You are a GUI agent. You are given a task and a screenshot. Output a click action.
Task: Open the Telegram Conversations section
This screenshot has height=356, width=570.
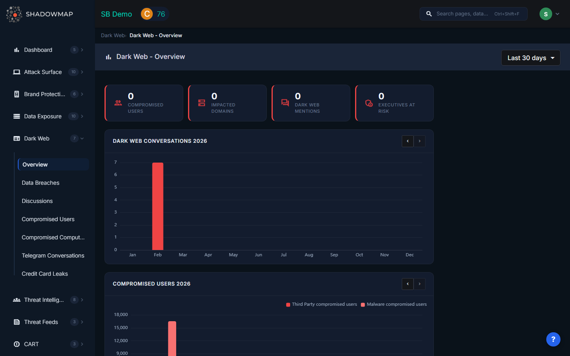[53, 255]
